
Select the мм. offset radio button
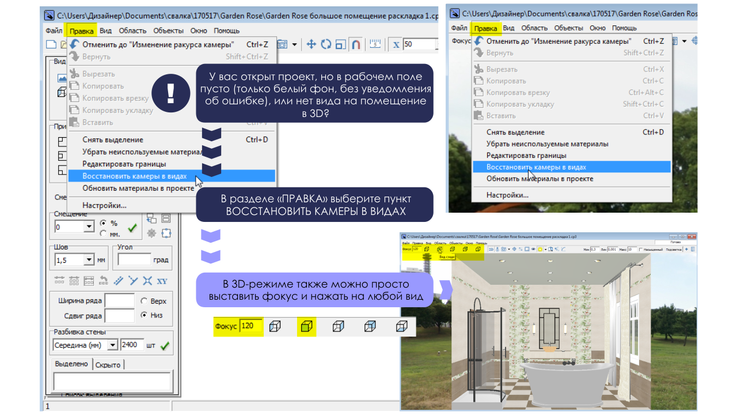point(103,233)
